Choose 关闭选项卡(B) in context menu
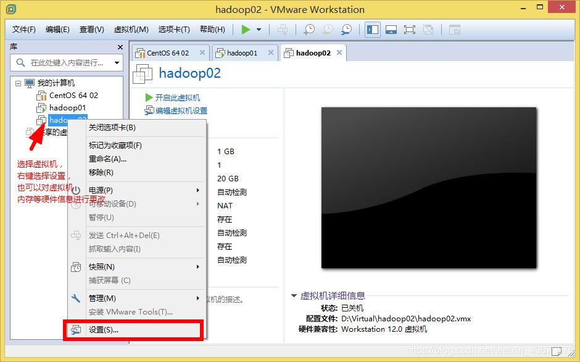This screenshot has width=580, height=362. (137, 128)
